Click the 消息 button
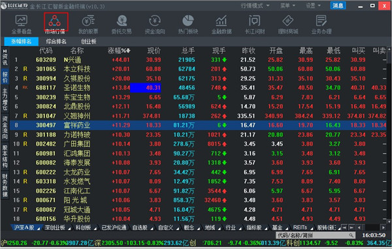 point(338,5)
